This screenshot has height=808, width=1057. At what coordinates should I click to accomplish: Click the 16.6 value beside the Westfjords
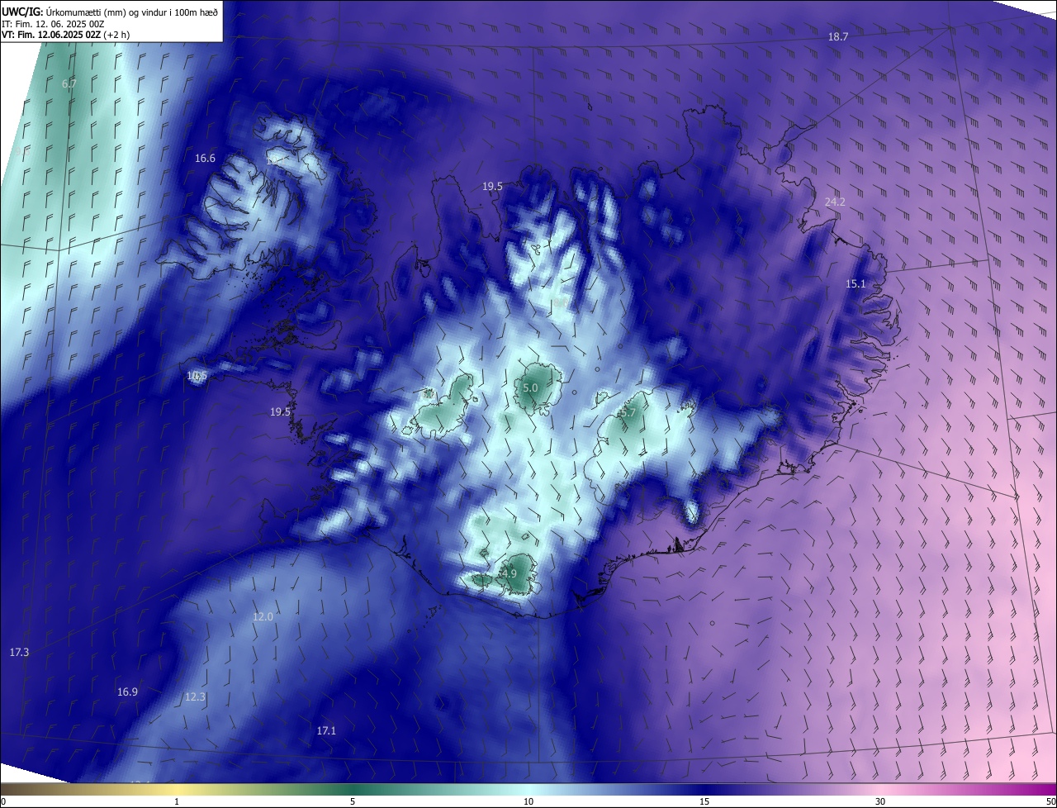pos(205,159)
